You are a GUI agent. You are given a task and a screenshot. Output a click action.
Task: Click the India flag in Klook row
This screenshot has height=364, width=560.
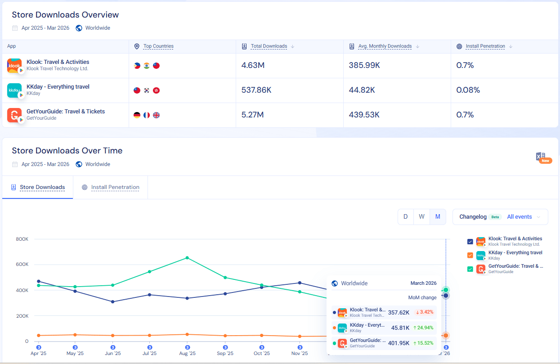[x=147, y=66]
